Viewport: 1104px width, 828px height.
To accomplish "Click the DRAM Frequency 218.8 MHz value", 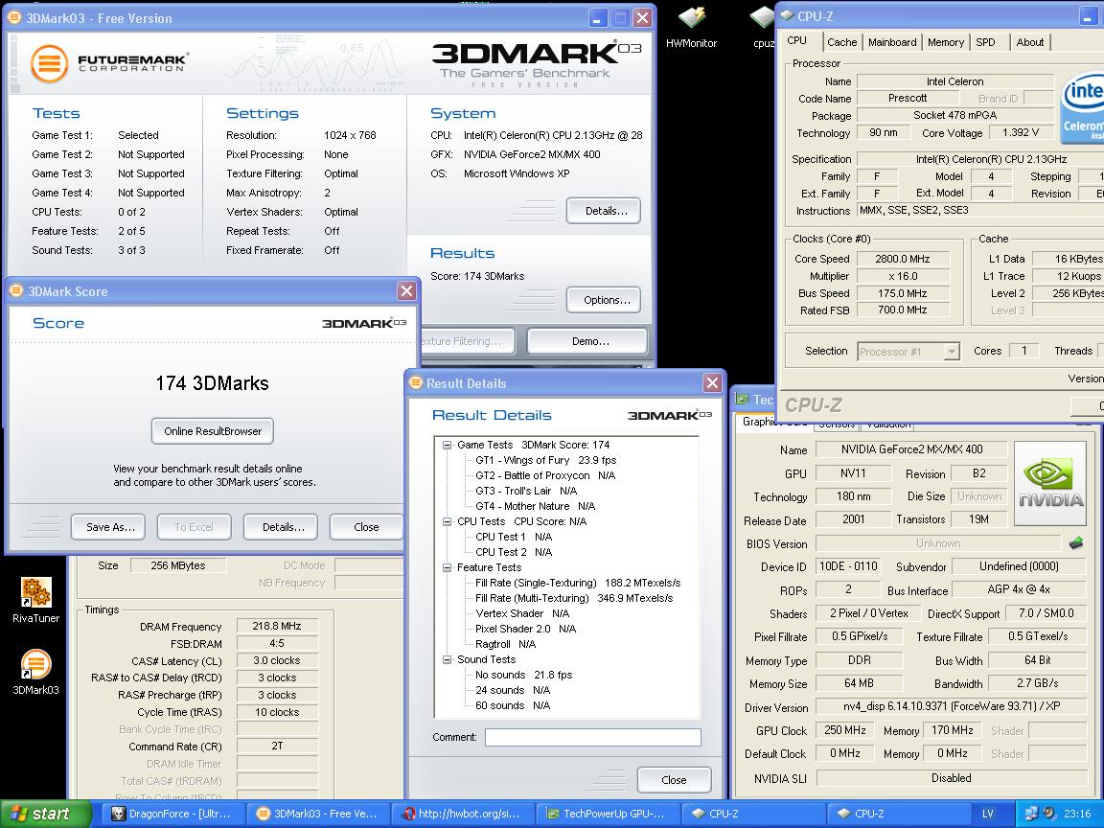I will point(277,626).
